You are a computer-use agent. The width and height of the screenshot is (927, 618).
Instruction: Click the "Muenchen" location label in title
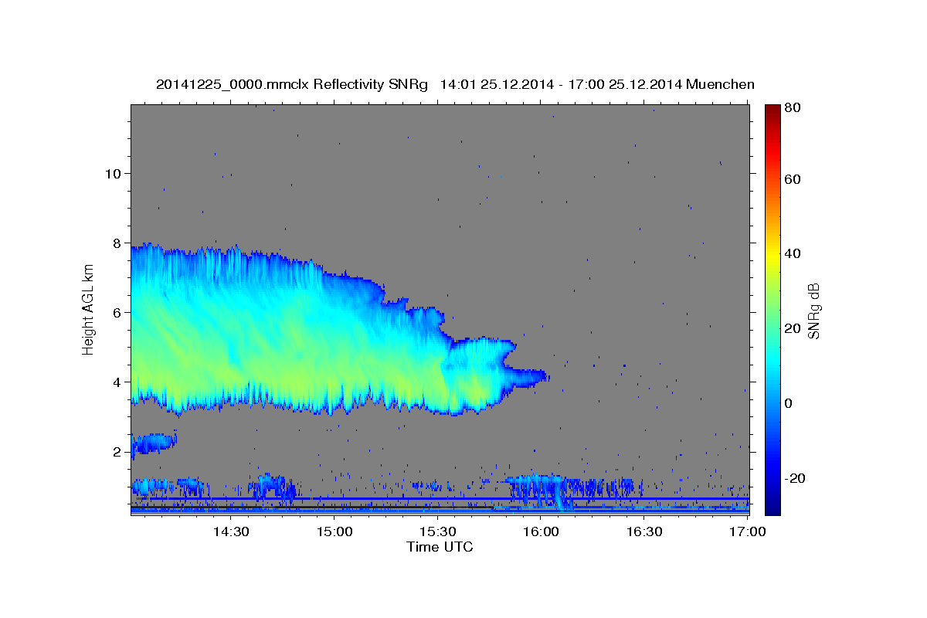[x=720, y=84]
